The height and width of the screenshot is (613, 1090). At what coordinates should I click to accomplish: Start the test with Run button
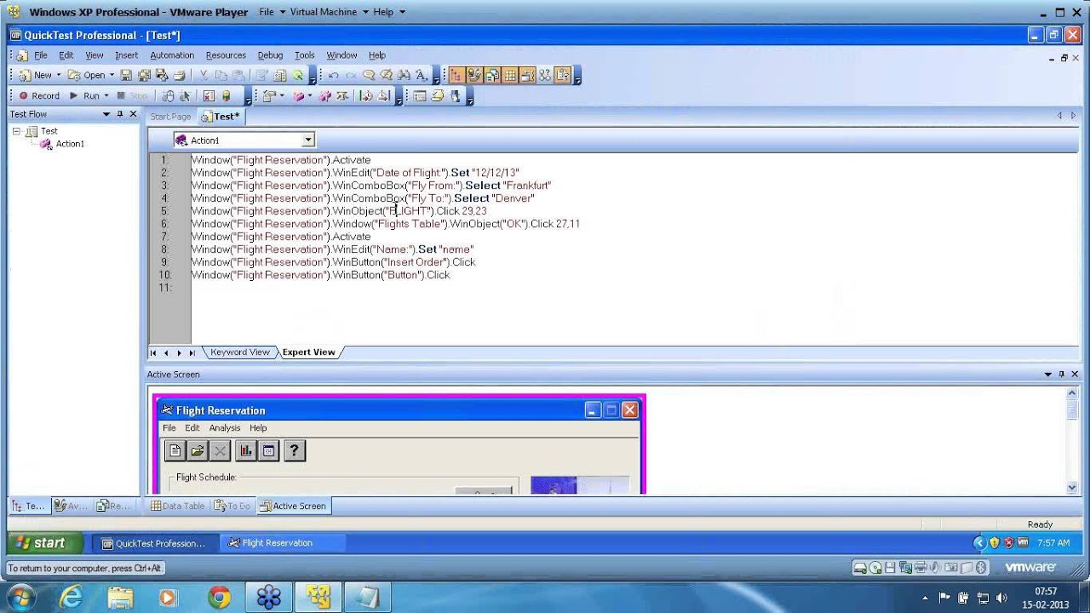tap(84, 96)
